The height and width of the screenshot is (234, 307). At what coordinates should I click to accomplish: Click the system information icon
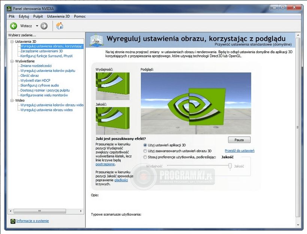click(13, 221)
